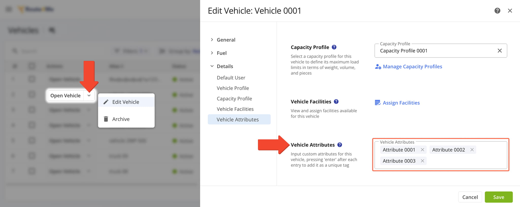
Task: Cancel editing the vehicle
Action: click(470, 197)
